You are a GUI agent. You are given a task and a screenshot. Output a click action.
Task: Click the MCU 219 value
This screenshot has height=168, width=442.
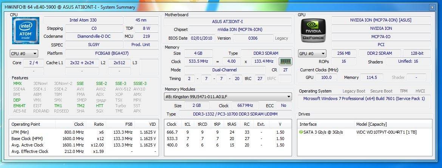coord(147,36)
